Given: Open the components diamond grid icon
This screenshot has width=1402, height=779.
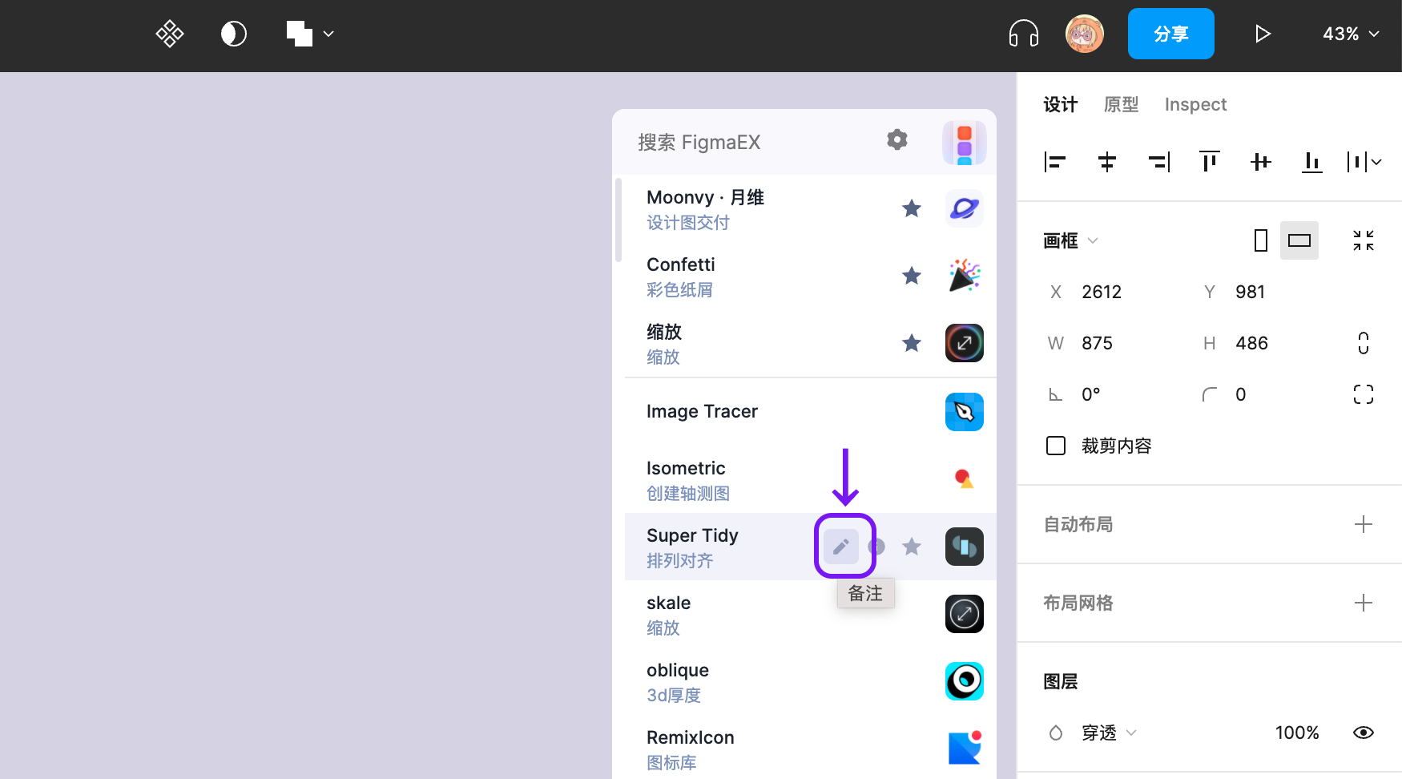Looking at the screenshot, I should pos(170,34).
